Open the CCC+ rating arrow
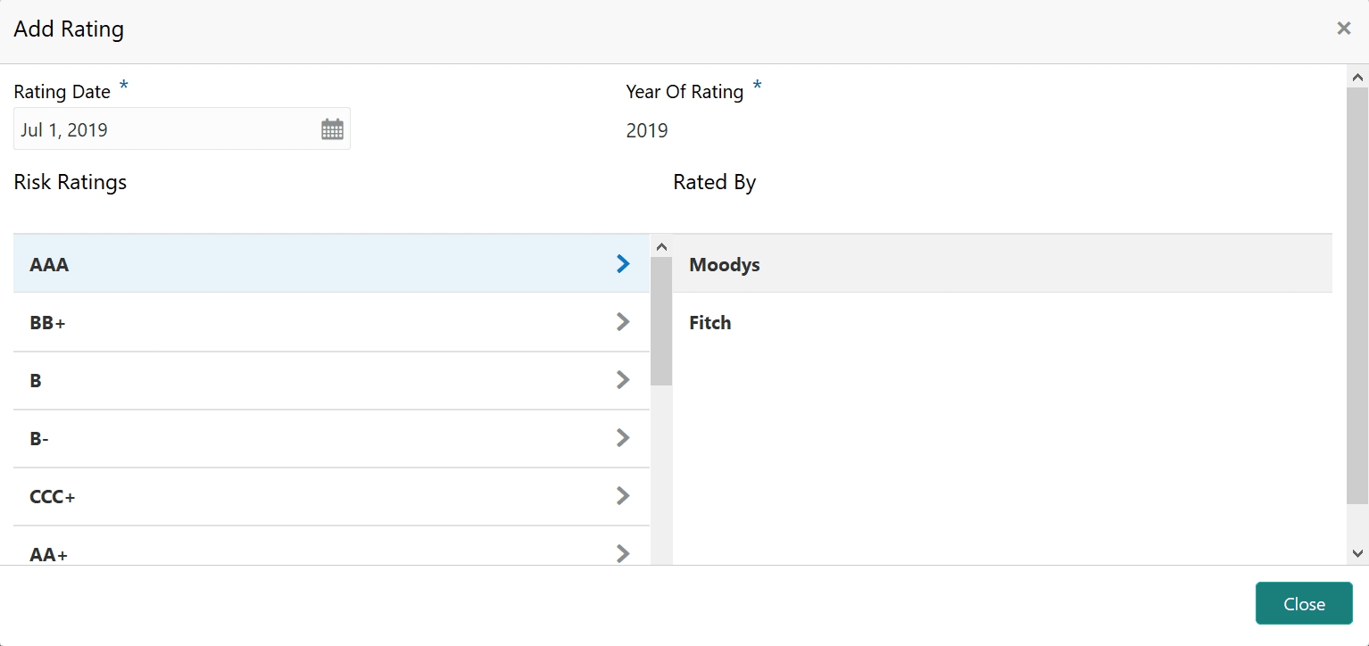The image size is (1369, 646). click(623, 496)
